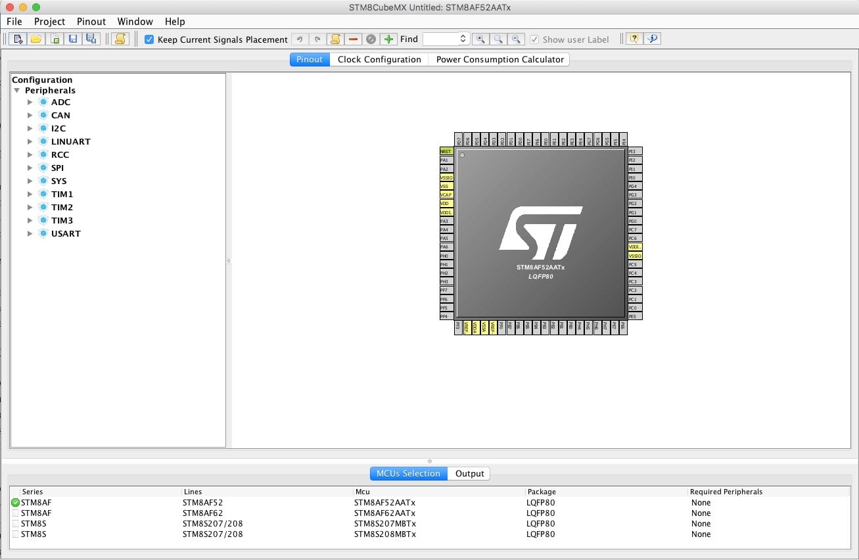Open the Find combo box dropdown
This screenshot has width=859, height=560.
pyautogui.click(x=463, y=39)
